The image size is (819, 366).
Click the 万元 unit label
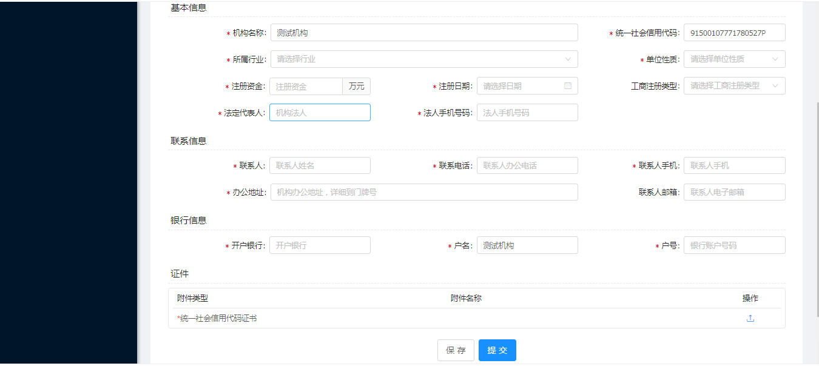[x=356, y=85]
